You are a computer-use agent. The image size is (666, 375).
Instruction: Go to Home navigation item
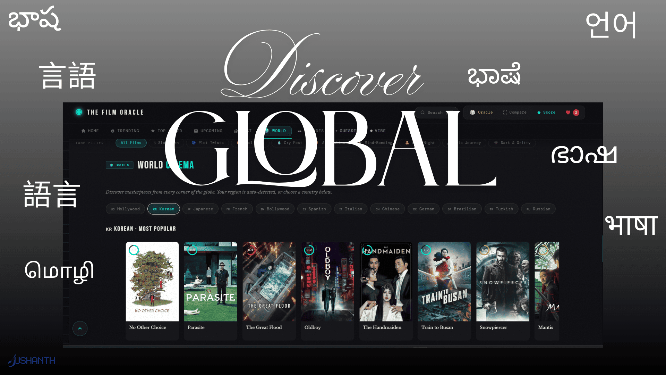90,131
